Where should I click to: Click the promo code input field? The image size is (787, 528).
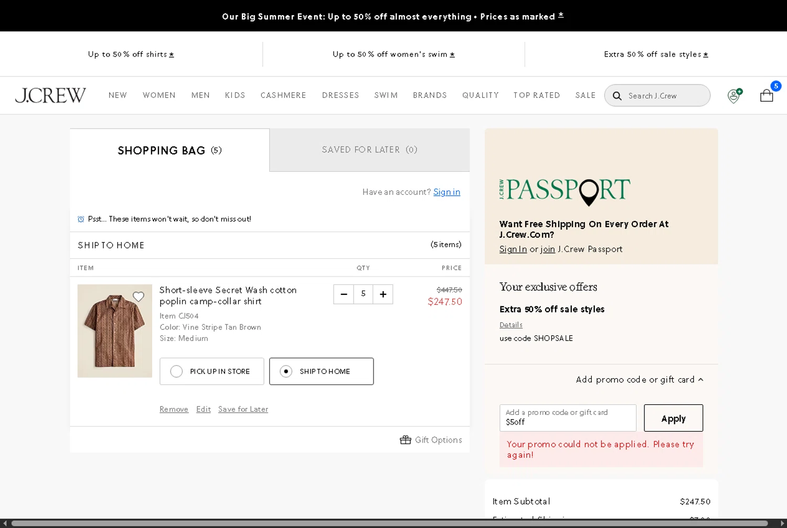point(568,418)
